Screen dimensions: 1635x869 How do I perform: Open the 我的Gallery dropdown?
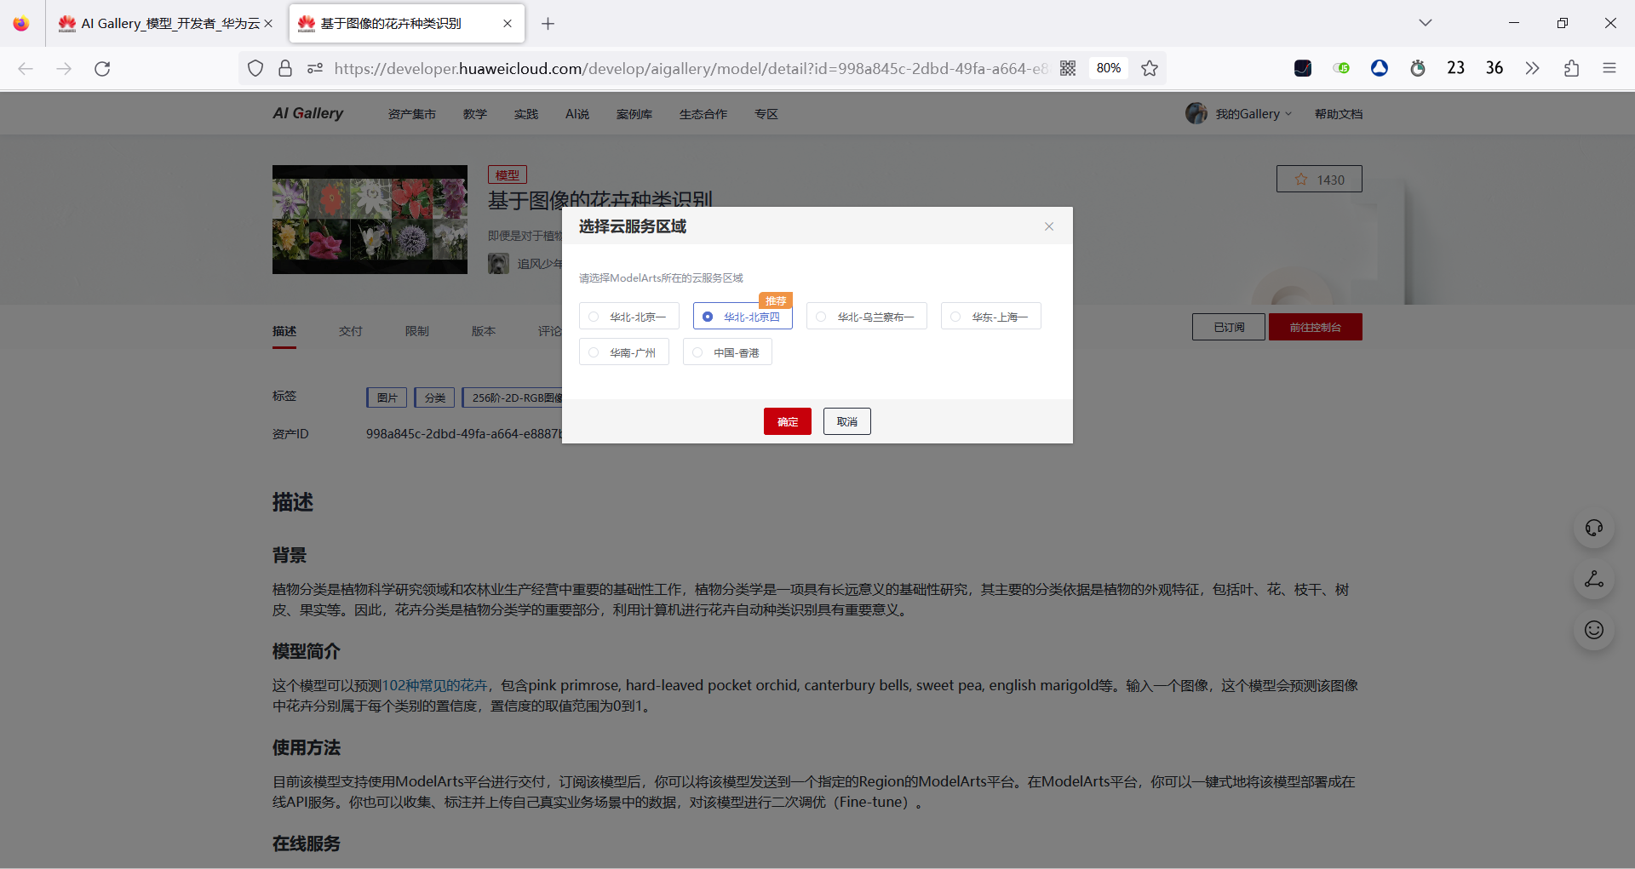point(1248,113)
